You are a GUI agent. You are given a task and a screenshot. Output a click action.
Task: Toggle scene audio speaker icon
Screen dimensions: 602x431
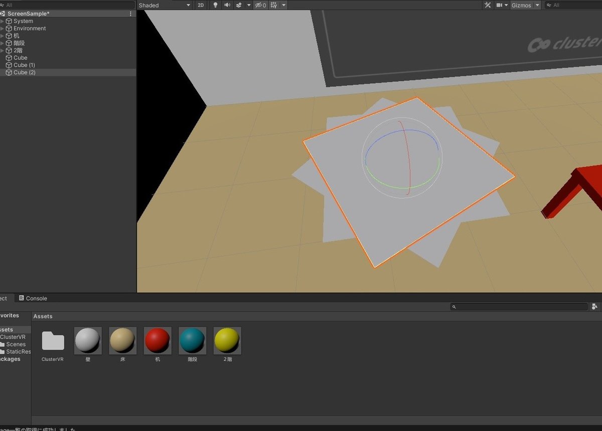click(227, 5)
